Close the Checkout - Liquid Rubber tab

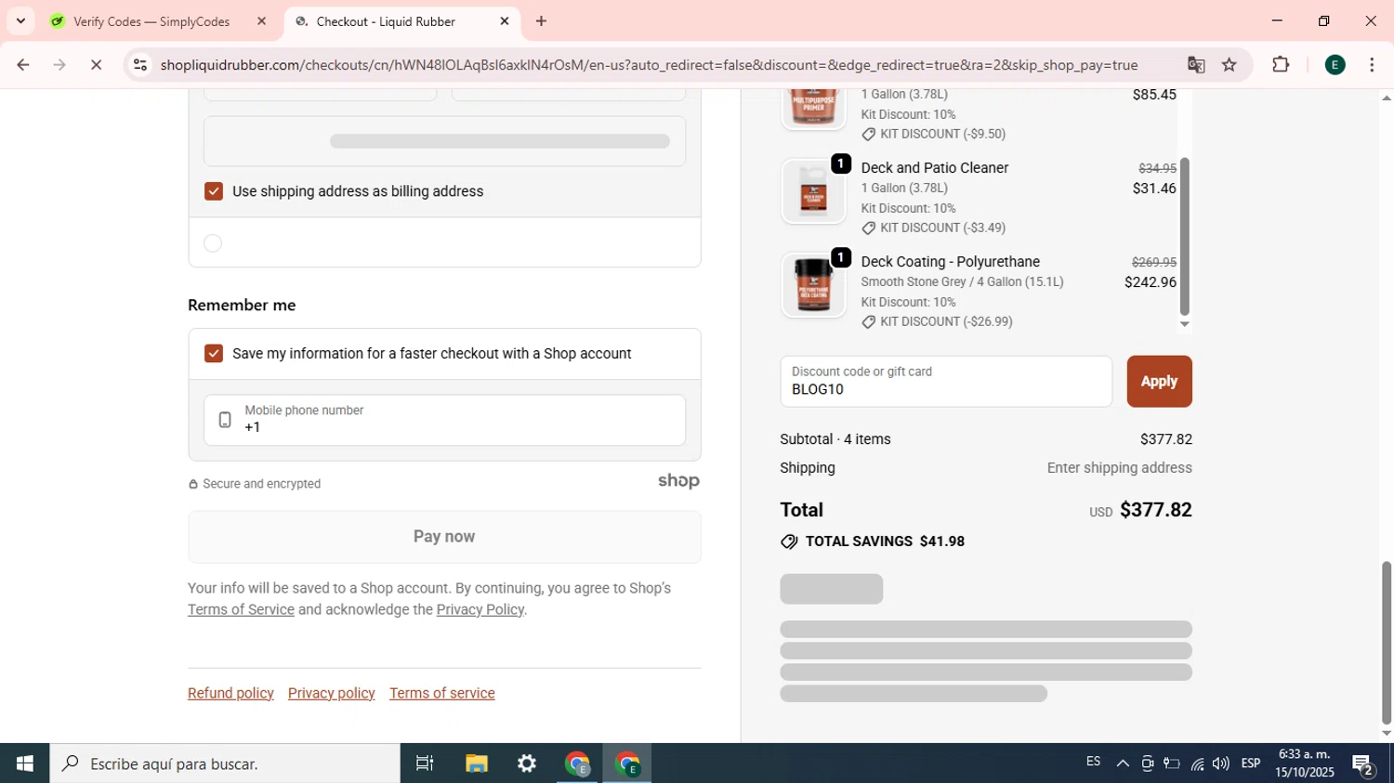(505, 21)
